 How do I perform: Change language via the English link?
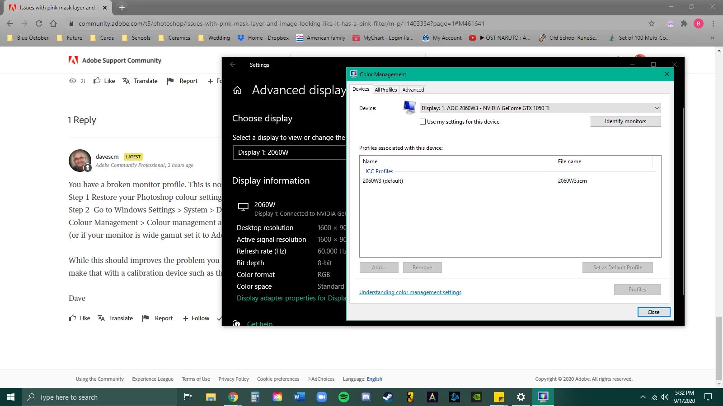click(374, 379)
